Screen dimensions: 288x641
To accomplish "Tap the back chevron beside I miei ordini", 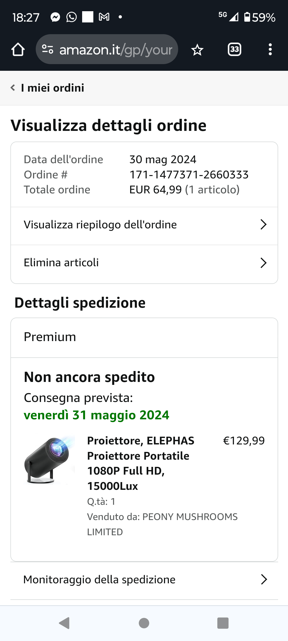I will click(13, 88).
